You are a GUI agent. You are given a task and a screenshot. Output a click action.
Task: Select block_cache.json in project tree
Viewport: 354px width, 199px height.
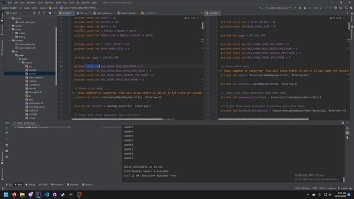pos(25,22)
